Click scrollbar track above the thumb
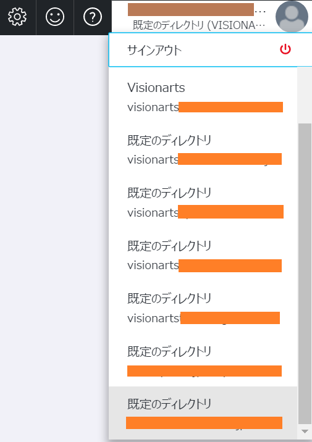 (305, 95)
